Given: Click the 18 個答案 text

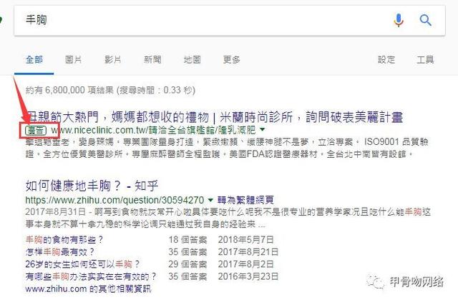Looking at the screenshot, I should [187, 240].
